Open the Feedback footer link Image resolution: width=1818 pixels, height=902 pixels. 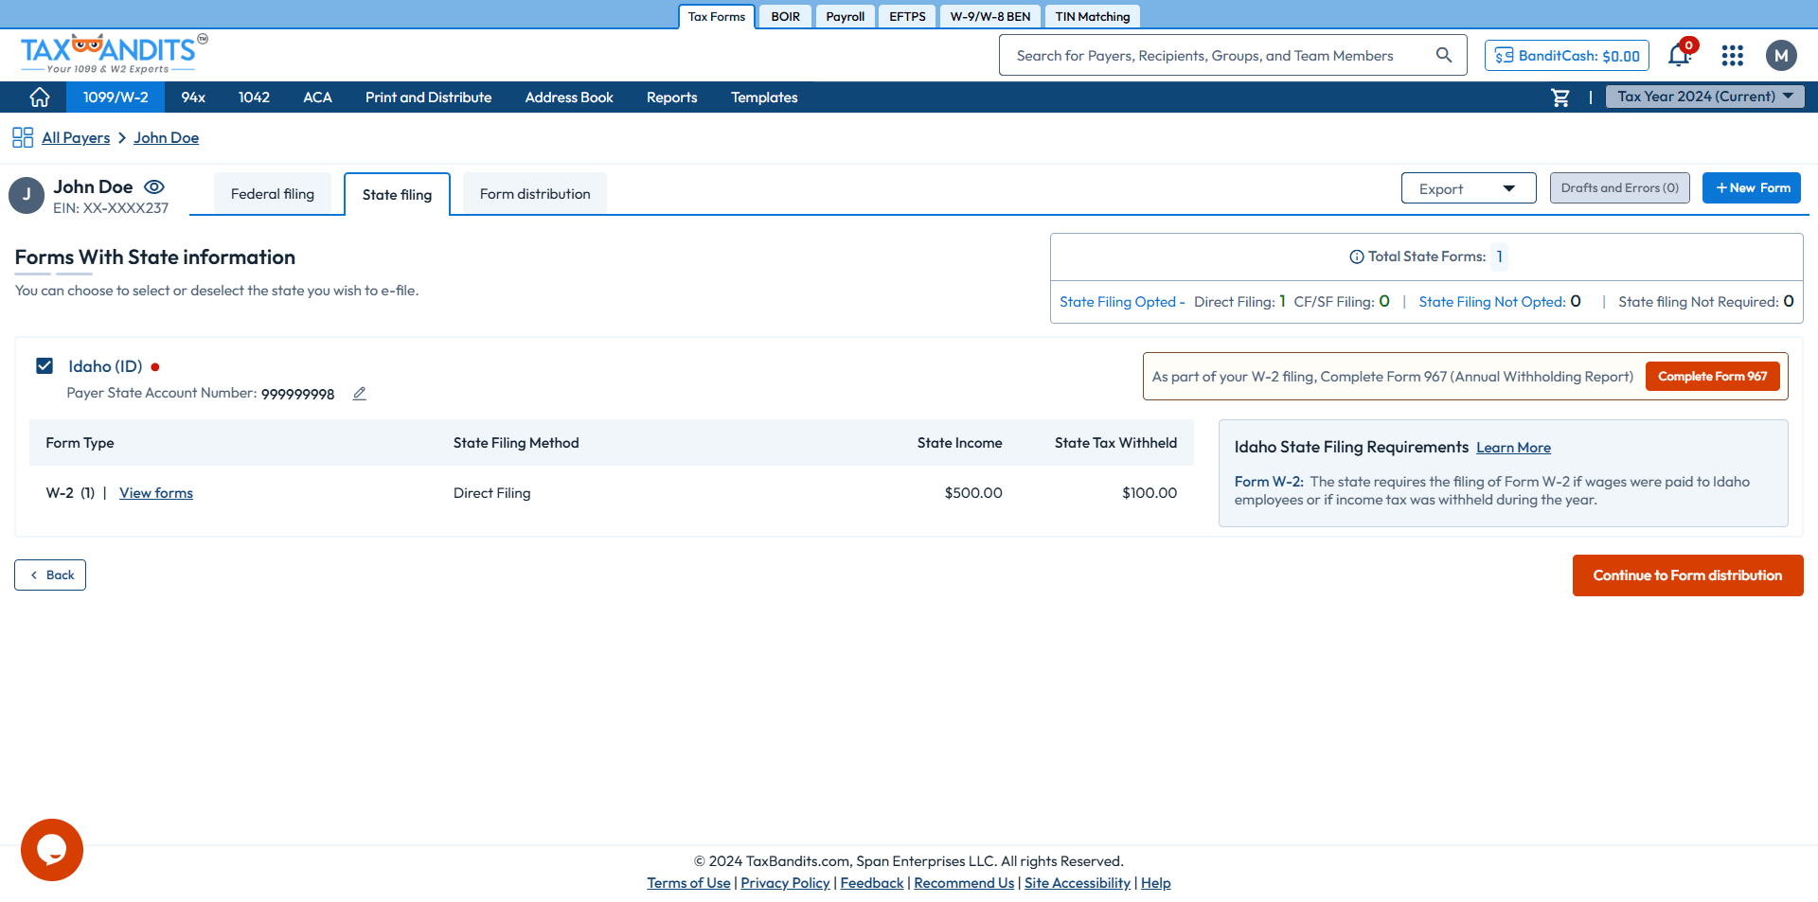click(x=872, y=883)
